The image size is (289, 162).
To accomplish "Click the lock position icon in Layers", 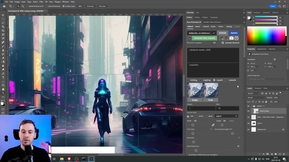I will tap(259, 102).
